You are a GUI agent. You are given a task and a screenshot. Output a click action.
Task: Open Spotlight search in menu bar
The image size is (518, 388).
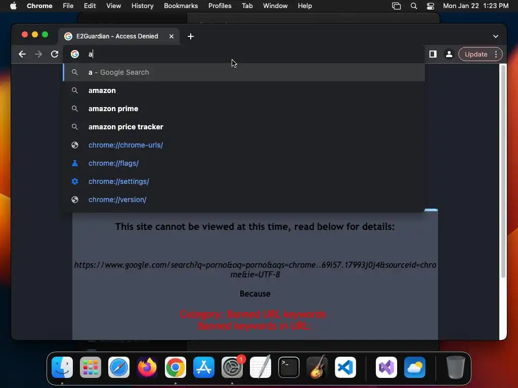pyautogui.click(x=414, y=6)
